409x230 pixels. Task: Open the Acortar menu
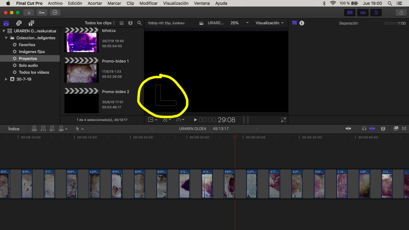(x=95, y=3)
